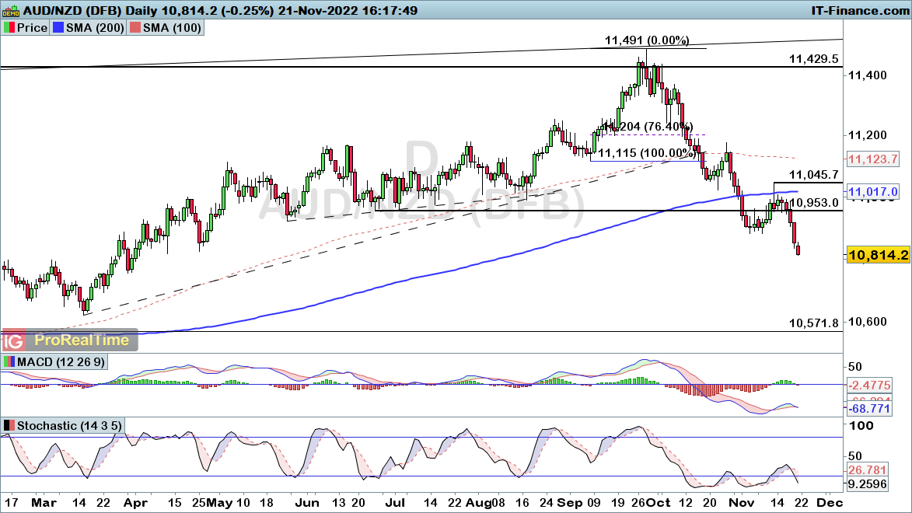Click the 11,429.5 horizontal level label
This screenshot has width=912, height=513.
[814, 59]
